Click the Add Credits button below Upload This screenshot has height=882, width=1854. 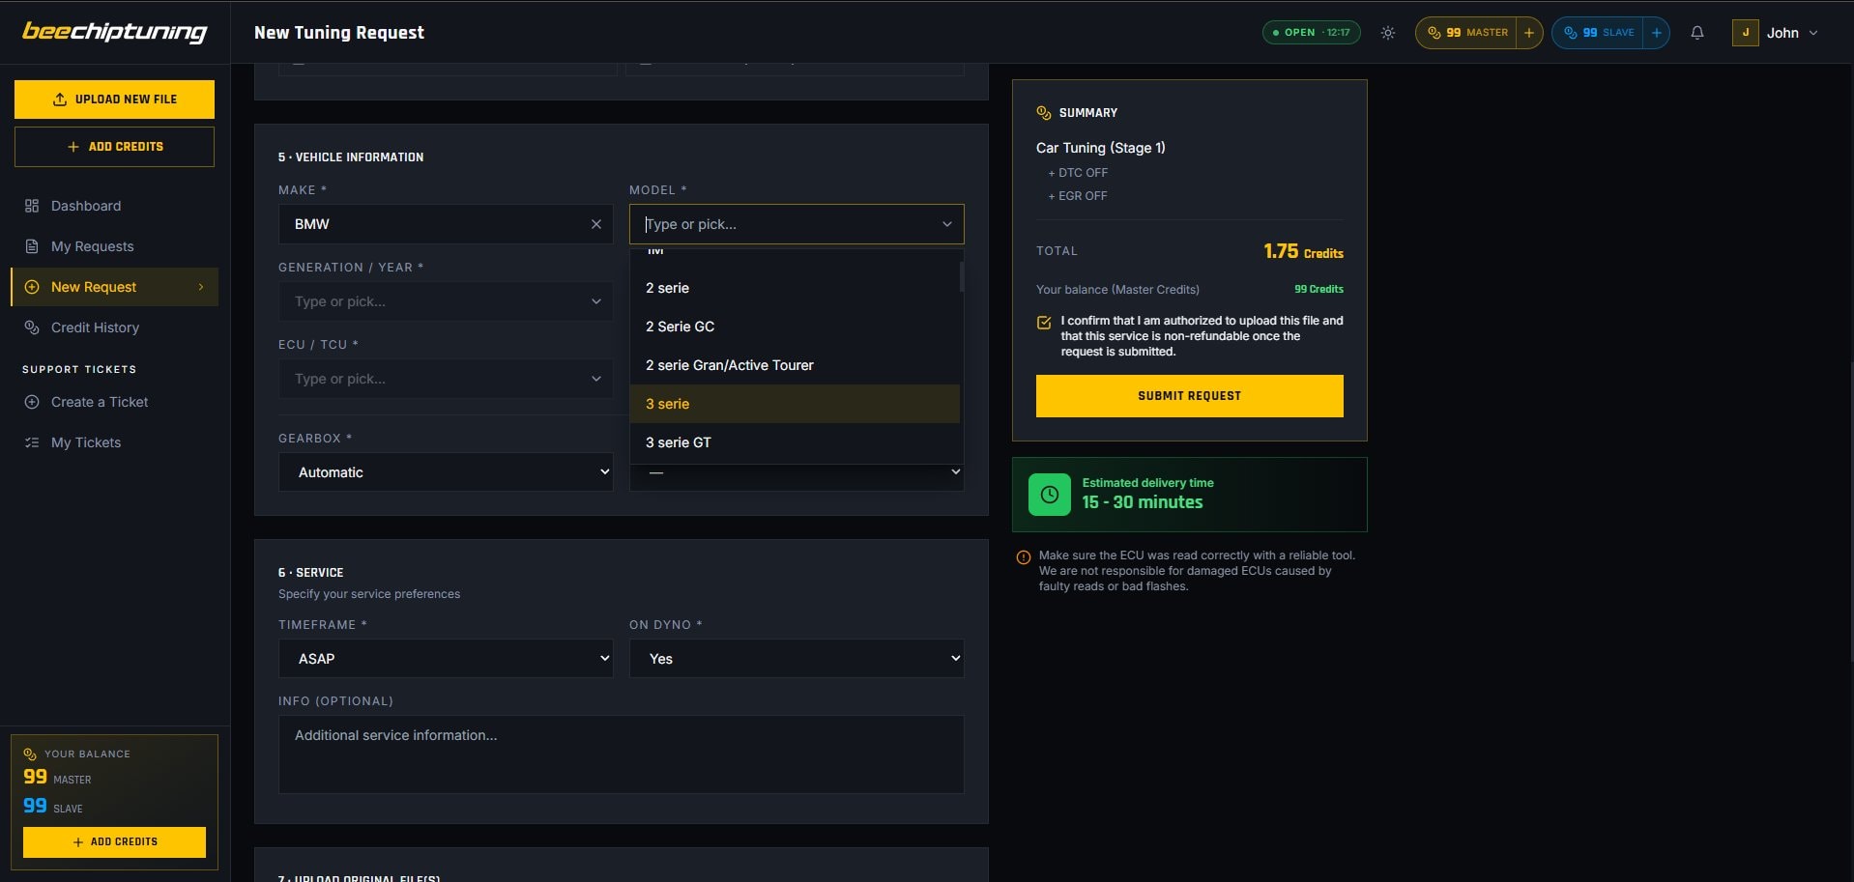pyautogui.click(x=114, y=147)
